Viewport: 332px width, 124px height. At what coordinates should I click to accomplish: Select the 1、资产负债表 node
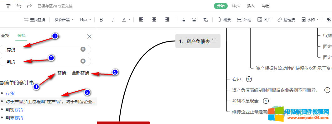point(198,41)
